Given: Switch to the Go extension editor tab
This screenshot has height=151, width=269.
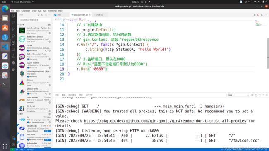Looking at the screenshot, I should [x=100, y=15].
